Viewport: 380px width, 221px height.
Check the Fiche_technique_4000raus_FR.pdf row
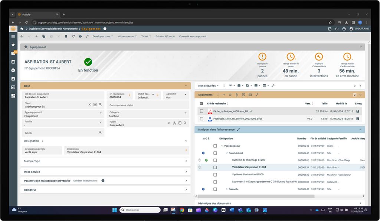(x=202, y=111)
